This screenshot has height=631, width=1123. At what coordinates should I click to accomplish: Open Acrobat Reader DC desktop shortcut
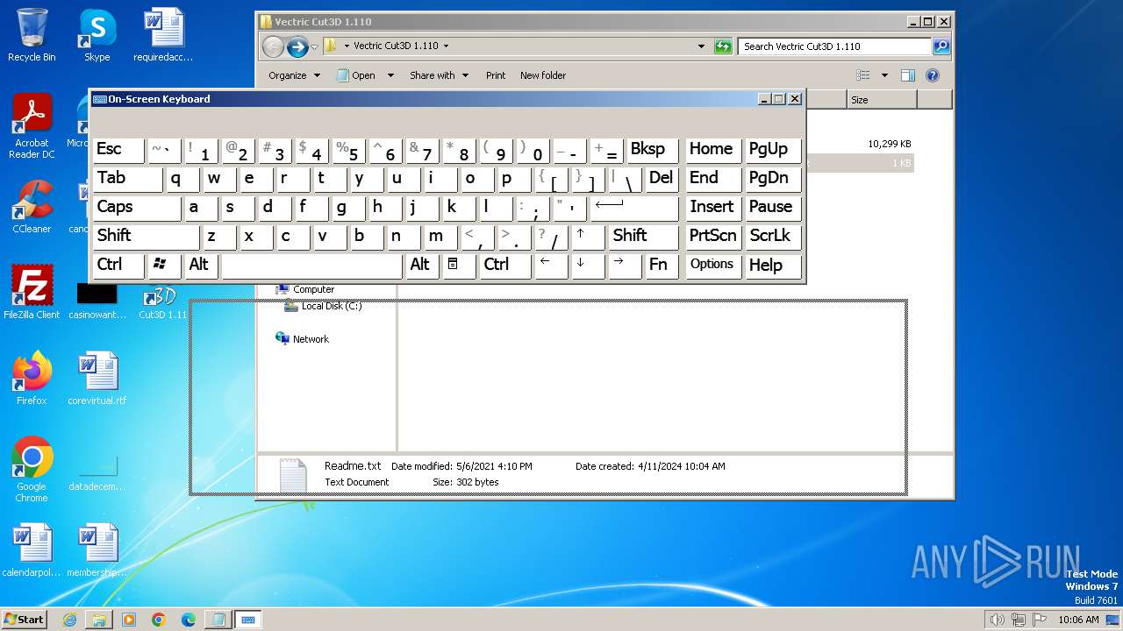tap(32, 126)
